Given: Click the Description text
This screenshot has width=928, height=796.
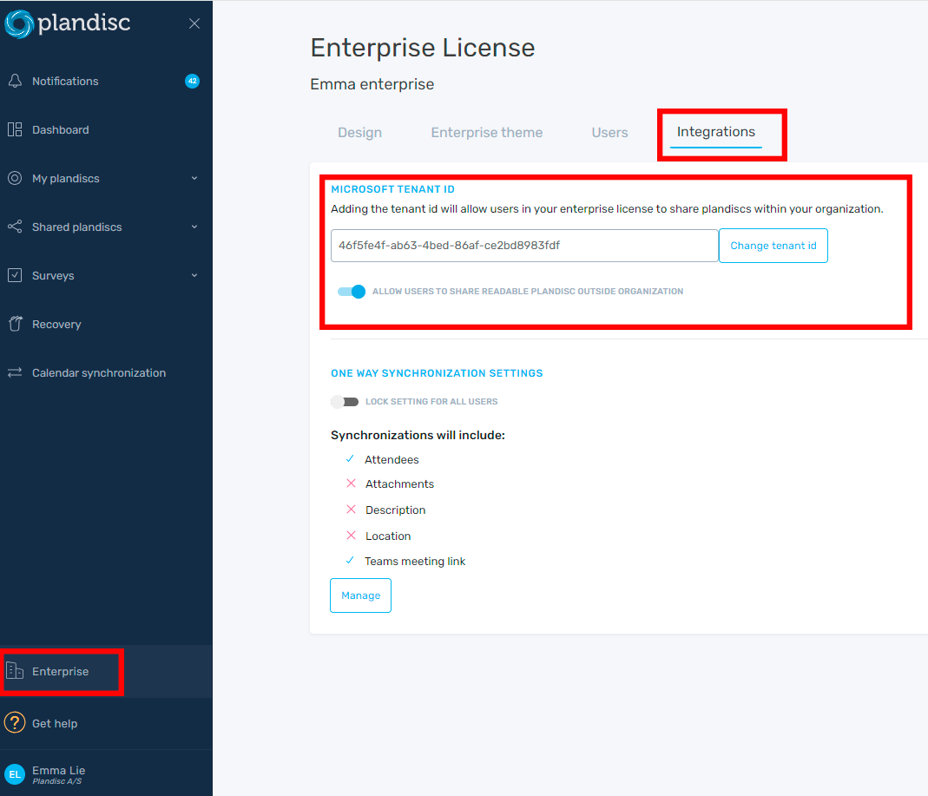Looking at the screenshot, I should pyautogui.click(x=395, y=510).
